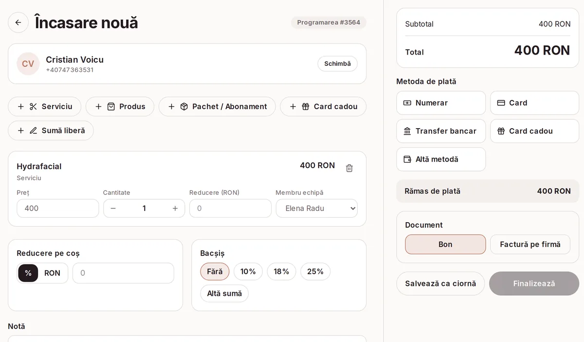584x342 pixels.
Task: Choose Transfer bancar payment method
Action: coord(441,132)
